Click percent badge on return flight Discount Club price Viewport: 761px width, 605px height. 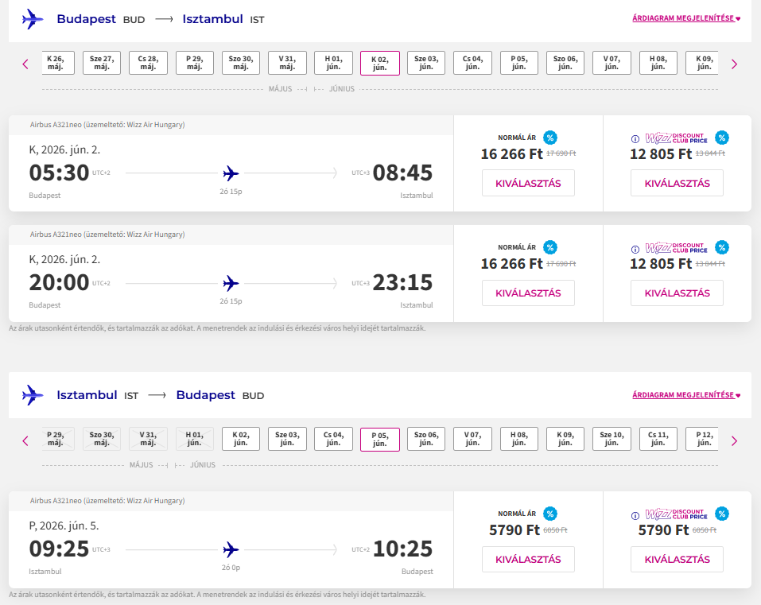(x=721, y=514)
